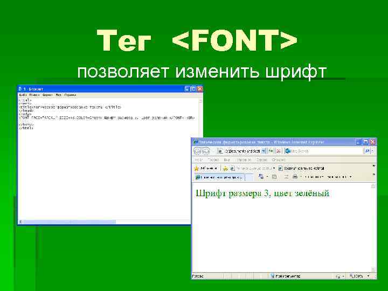Click the Live Search logo icon

[288, 151]
